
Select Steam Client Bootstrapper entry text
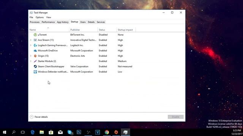click(51, 66)
